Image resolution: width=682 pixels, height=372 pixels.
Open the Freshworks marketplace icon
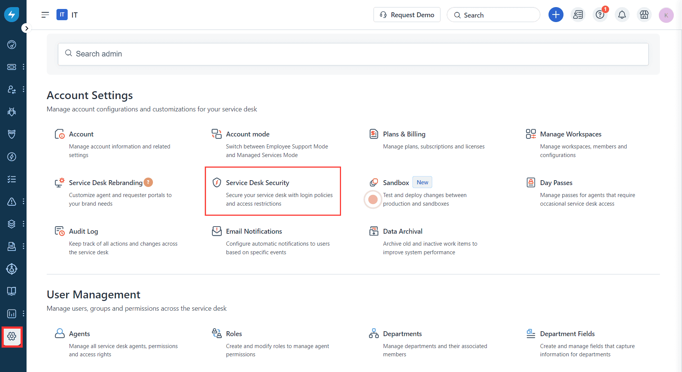(644, 15)
